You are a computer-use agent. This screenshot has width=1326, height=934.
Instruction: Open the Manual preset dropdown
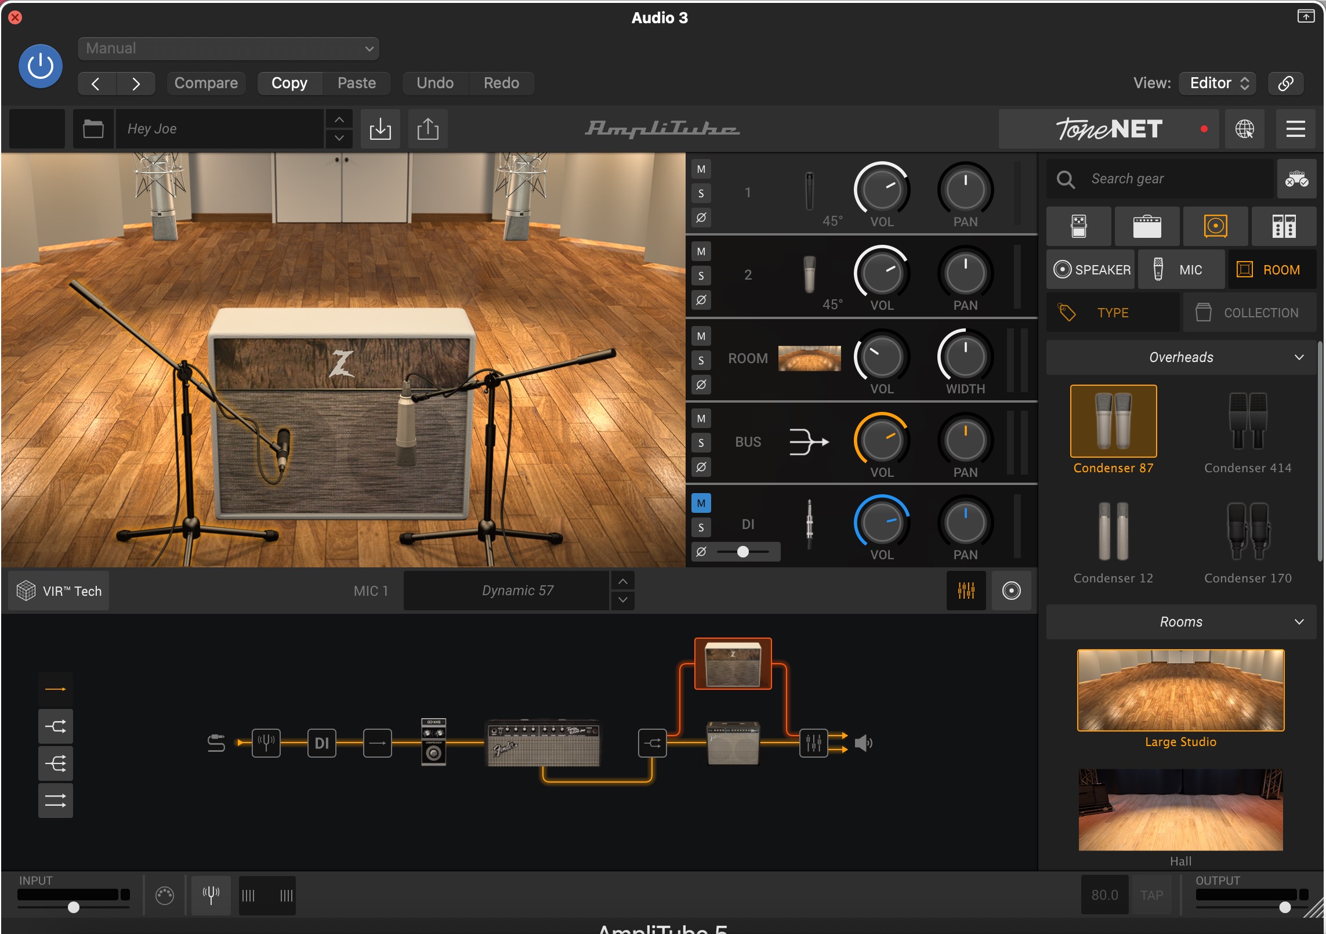click(229, 48)
